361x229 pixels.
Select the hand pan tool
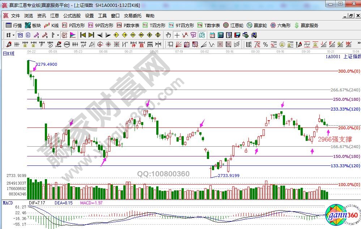coord(168,35)
